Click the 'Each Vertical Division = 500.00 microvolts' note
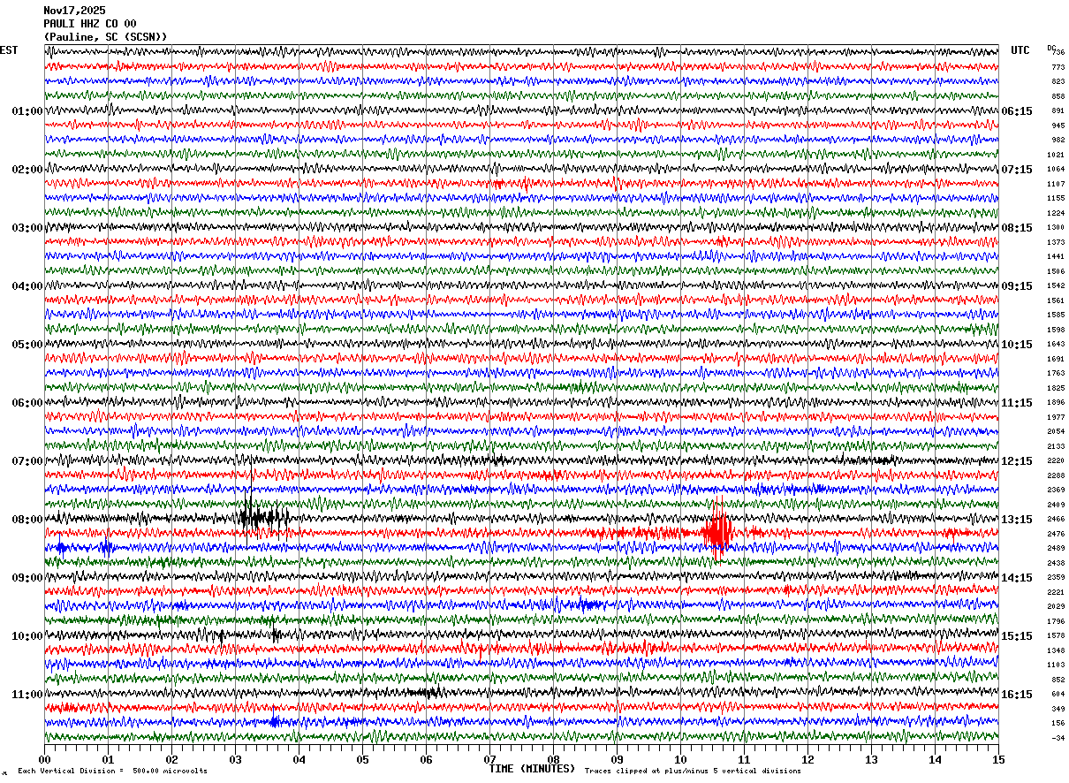The width and height of the screenshot is (1069, 783). (112, 771)
